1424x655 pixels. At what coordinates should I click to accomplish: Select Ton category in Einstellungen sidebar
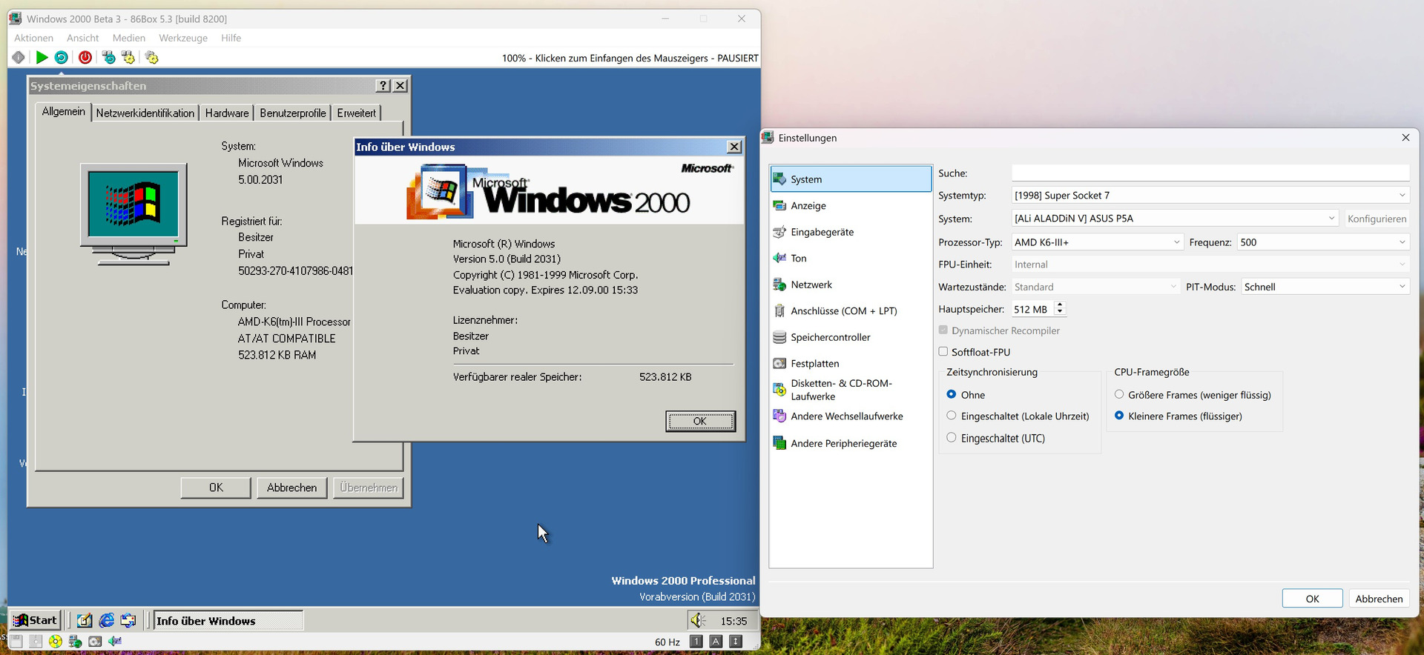[x=851, y=259]
